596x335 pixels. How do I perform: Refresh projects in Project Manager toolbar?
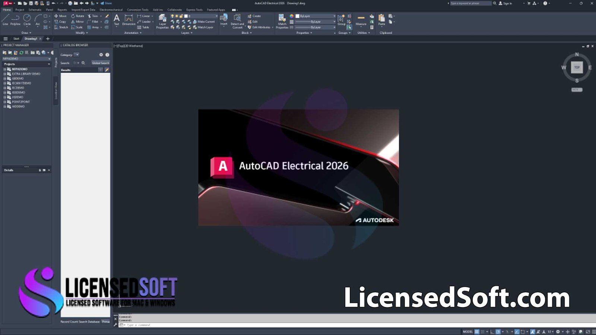point(21,53)
